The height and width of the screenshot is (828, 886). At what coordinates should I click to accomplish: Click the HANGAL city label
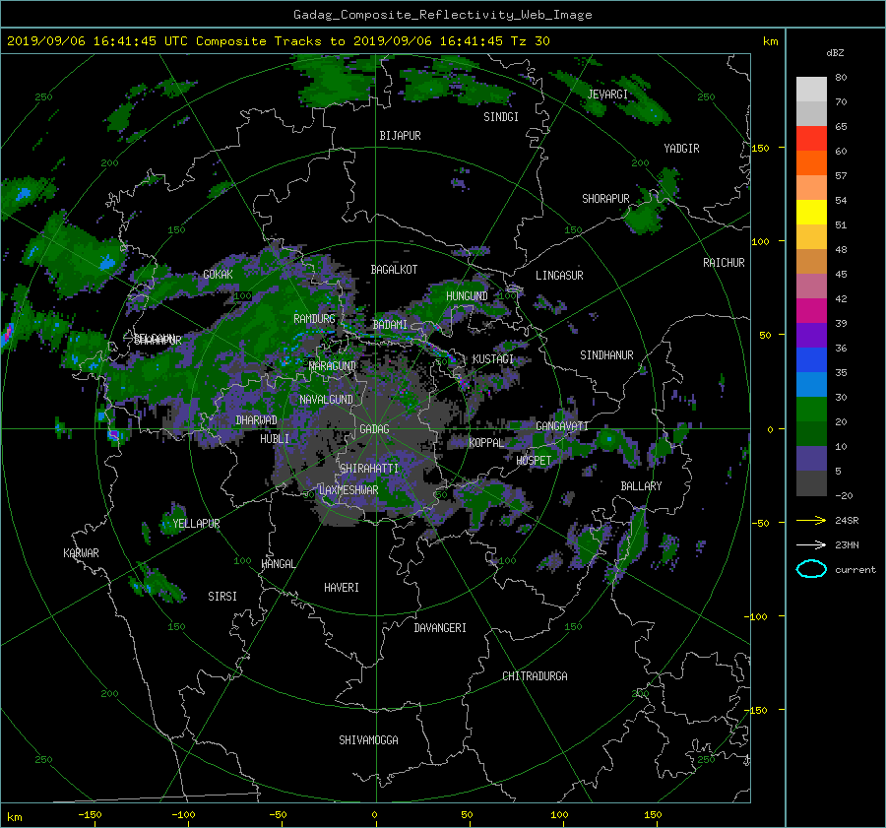pos(279,564)
